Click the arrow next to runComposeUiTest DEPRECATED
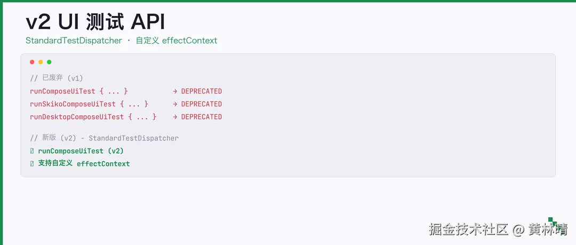576x245 pixels. (175, 91)
